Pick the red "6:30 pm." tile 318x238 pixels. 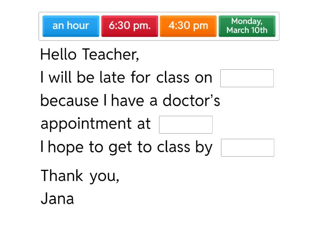(x=130, y=26)
